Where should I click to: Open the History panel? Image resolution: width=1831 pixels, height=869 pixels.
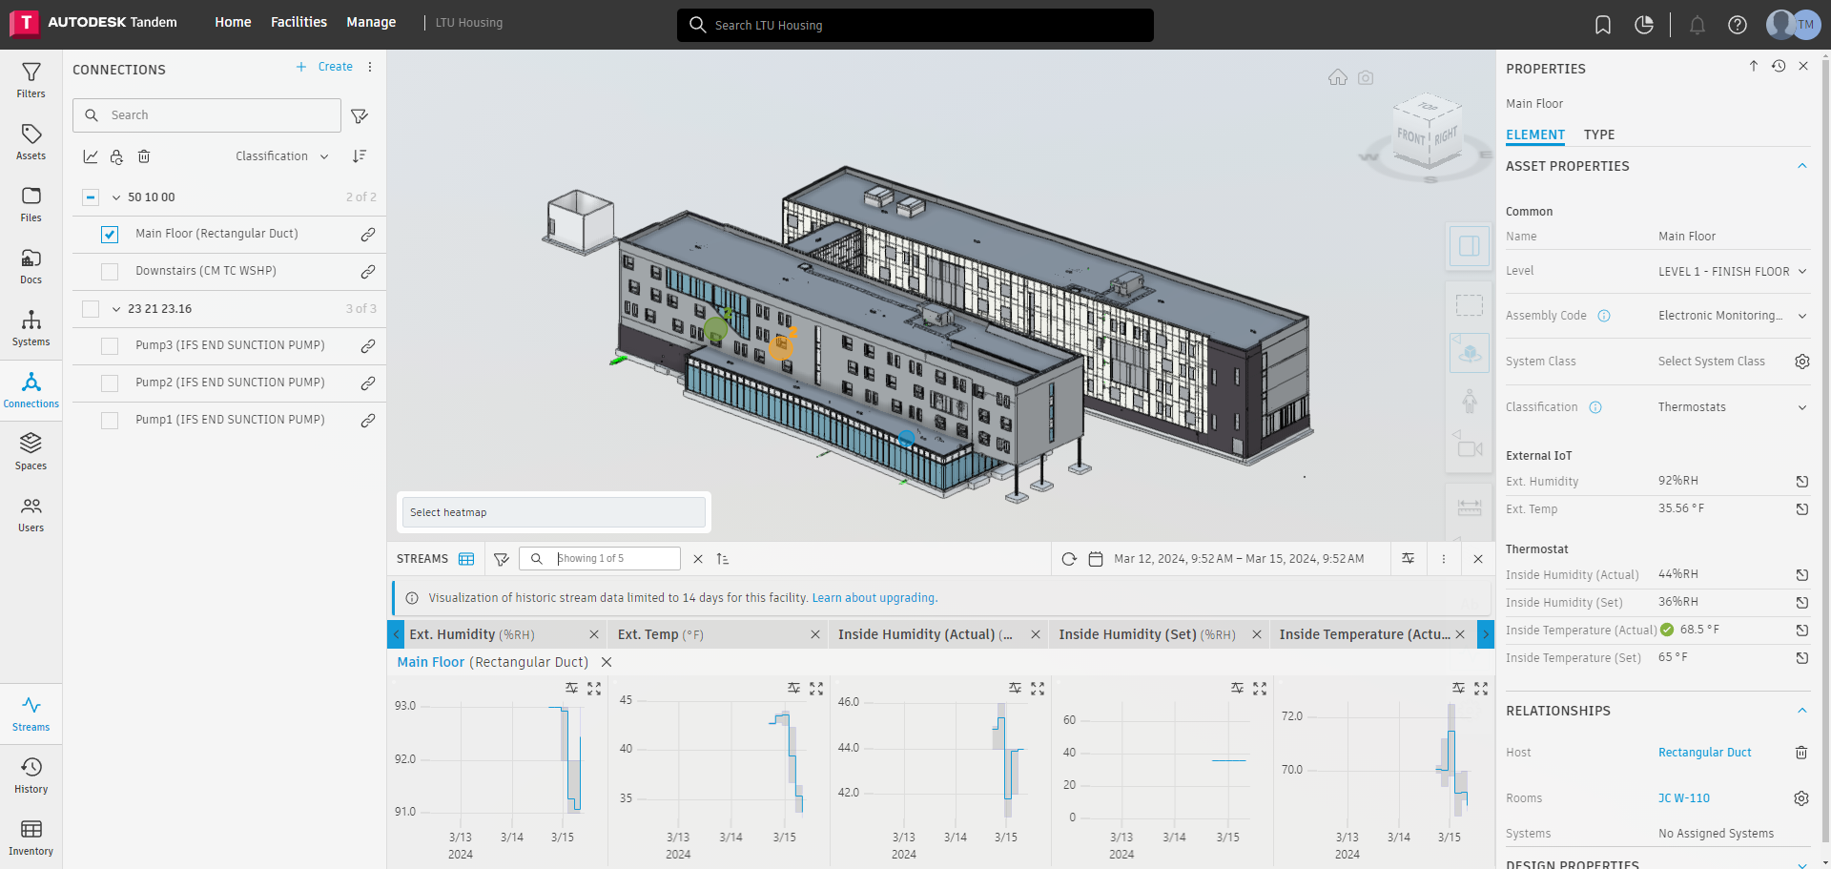click(x=31, y=776)
